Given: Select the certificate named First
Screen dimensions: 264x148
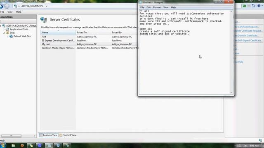Looking at the screenshot, I should pos(44,37).
